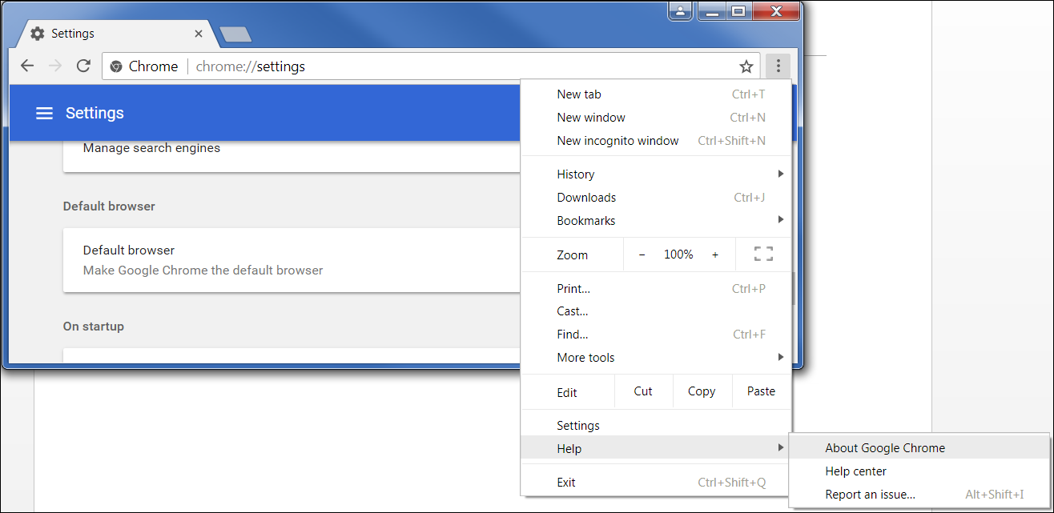This screenshot has height=513, width=1054.
Task: Enter full screen via the expand icon
Action: click(763, 254)
